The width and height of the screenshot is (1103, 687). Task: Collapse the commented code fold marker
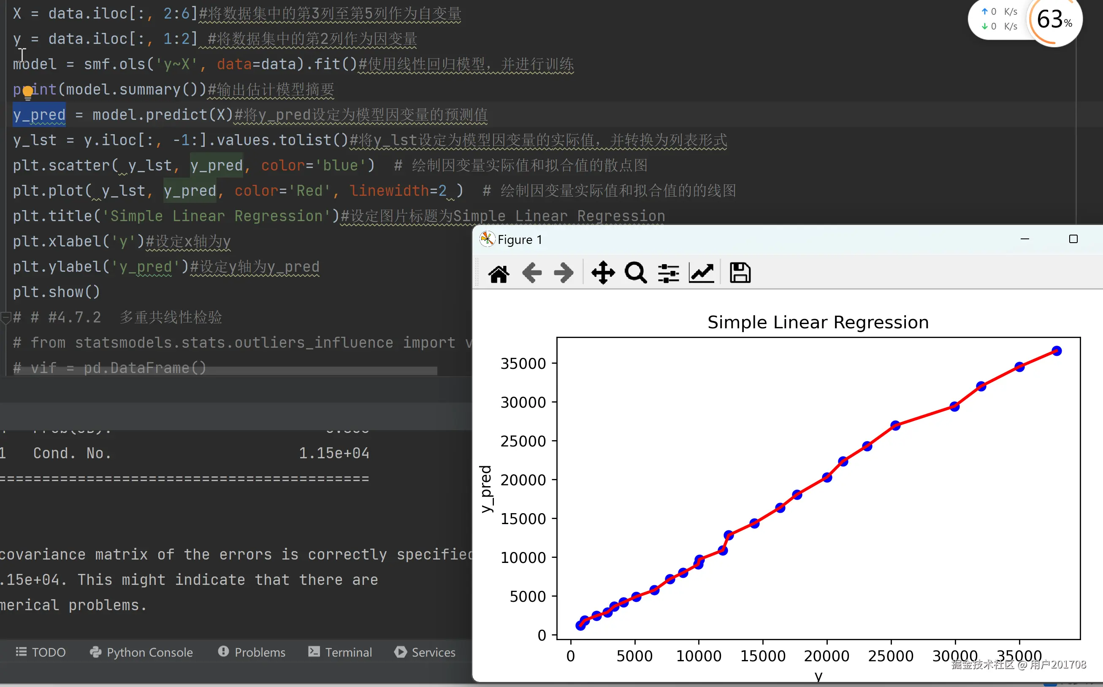click(5, 317)
